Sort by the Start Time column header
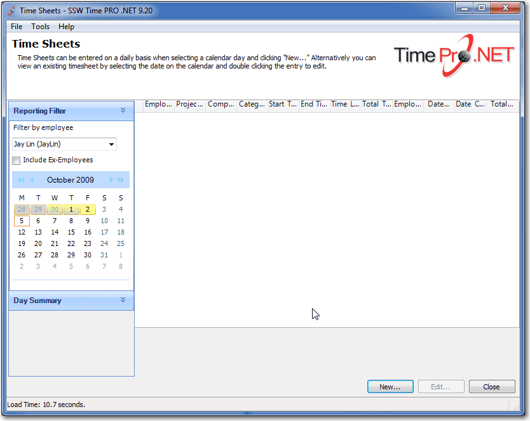This screenshot has width=530, height=421. click(x=283, y=105)
